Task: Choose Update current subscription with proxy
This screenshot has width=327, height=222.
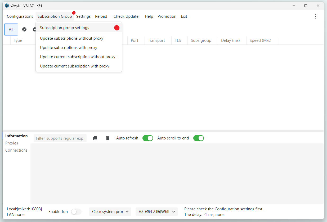Action: pos(75,66)
